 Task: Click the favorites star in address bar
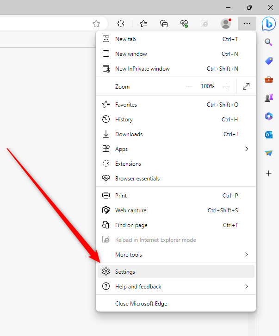[x=96, y=24]
